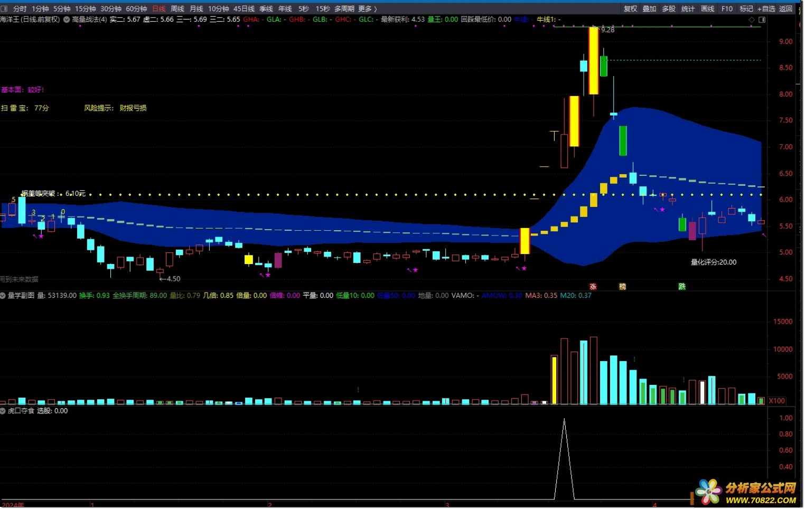The width and height of the screenshot is (805, 509).
Task: Click the 风险提示: 财报亏损 label
Action: point(116,108)
